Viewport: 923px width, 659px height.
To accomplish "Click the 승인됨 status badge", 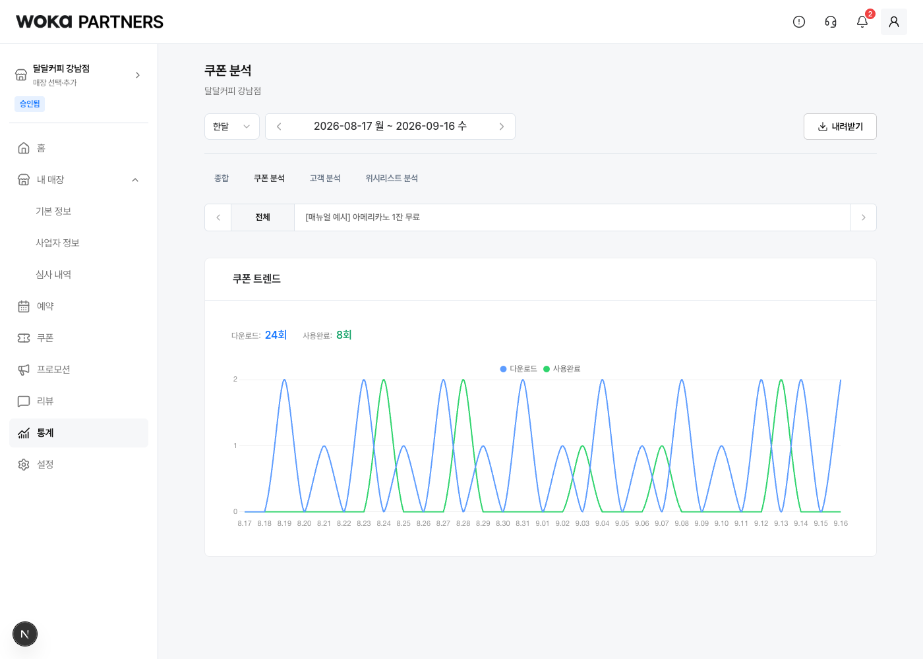I will point(30,104).
